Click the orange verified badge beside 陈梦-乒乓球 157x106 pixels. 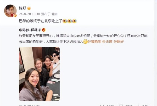tap(44, 30)
